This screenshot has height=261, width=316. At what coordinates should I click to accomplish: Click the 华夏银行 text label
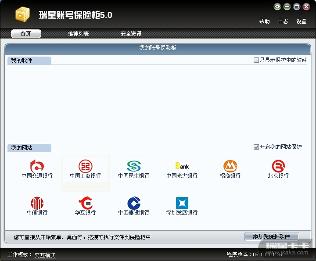pos(86,212)
